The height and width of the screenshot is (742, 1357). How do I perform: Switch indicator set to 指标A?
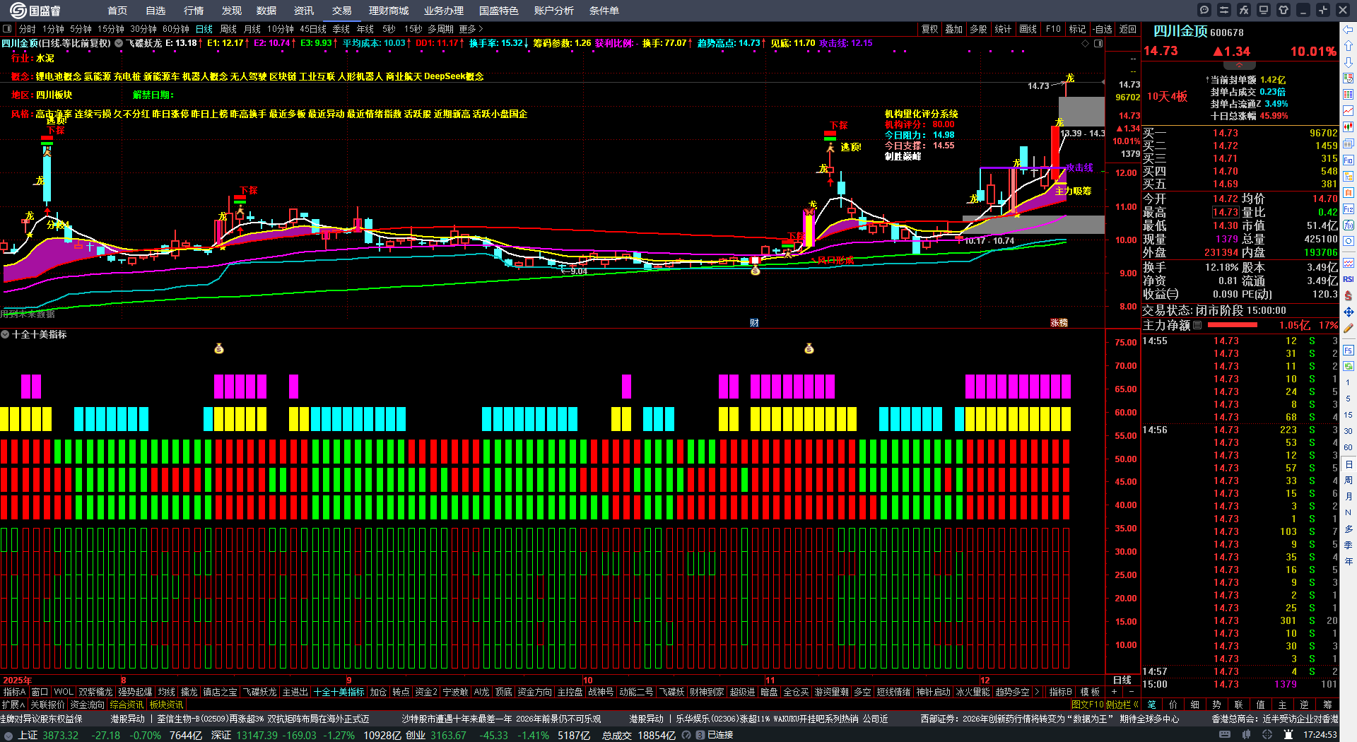(14, 693)
